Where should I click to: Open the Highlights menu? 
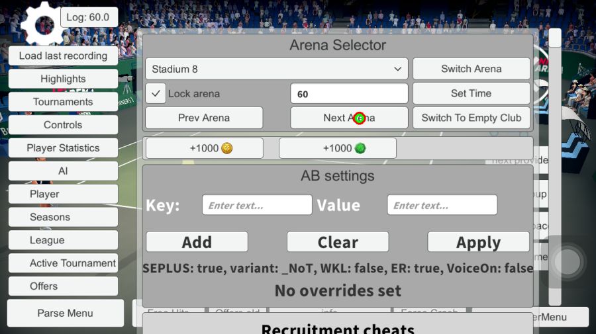tap(63, 79)
